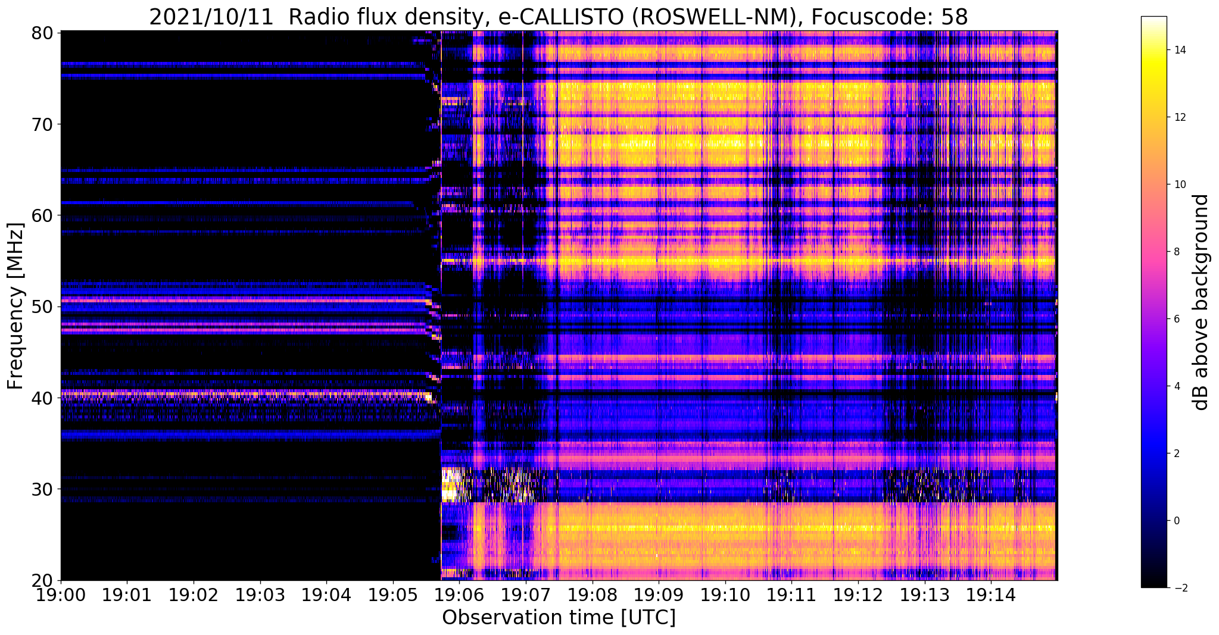Click the 19:10 time tick label
The width and height of the screenshot is (1219, 635).
point(725,595)
